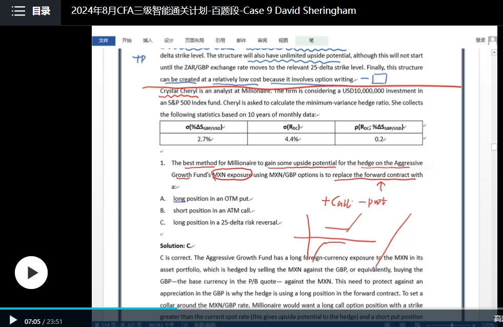Screen dimensions: 503x327
Task: Switch to the 开始 ribbon tab
Action: coord(127,41)
